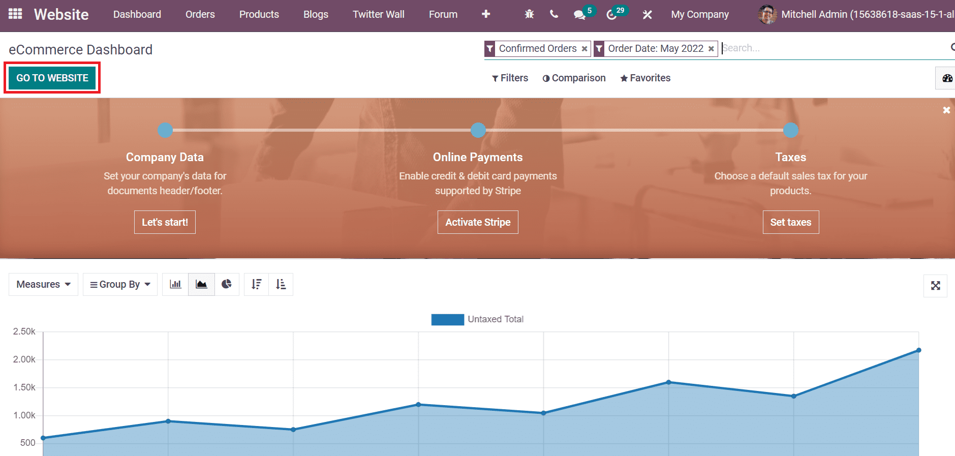
Task: Toggle Untaxed Total legend swatch
Action: pyautogui.click(x=447, y=319)
